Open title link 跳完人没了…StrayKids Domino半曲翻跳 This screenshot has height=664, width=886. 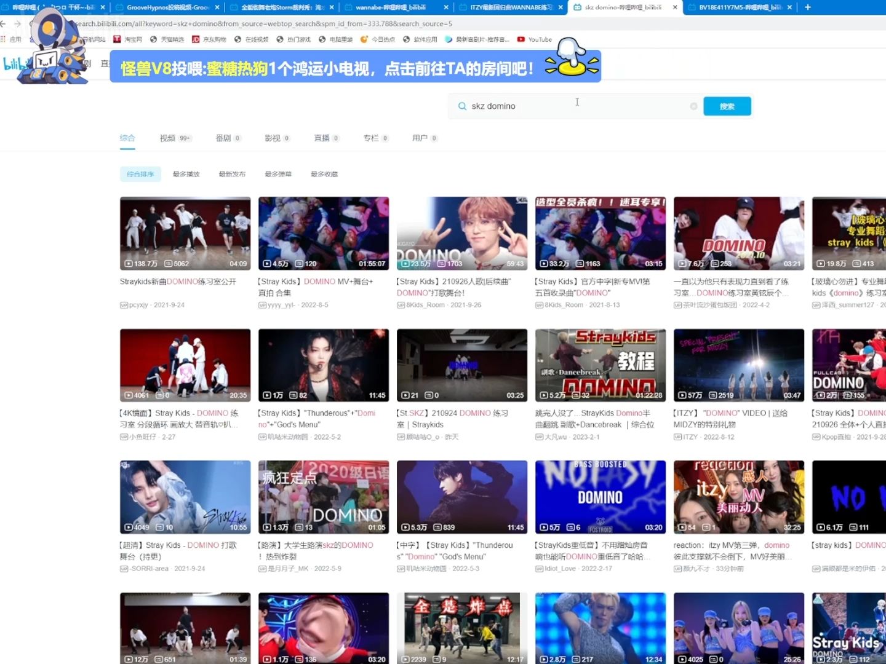click(x=595, y=419)
